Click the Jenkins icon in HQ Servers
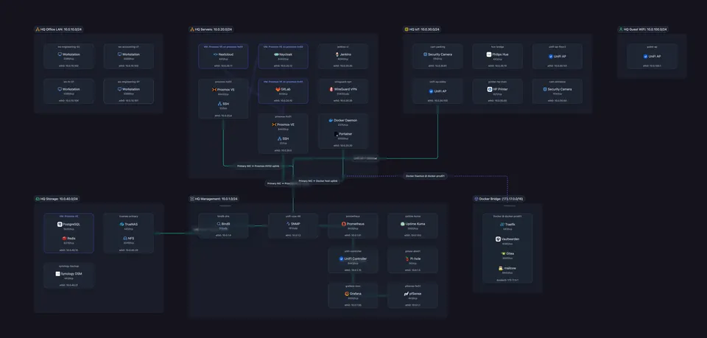 point(337,54)
